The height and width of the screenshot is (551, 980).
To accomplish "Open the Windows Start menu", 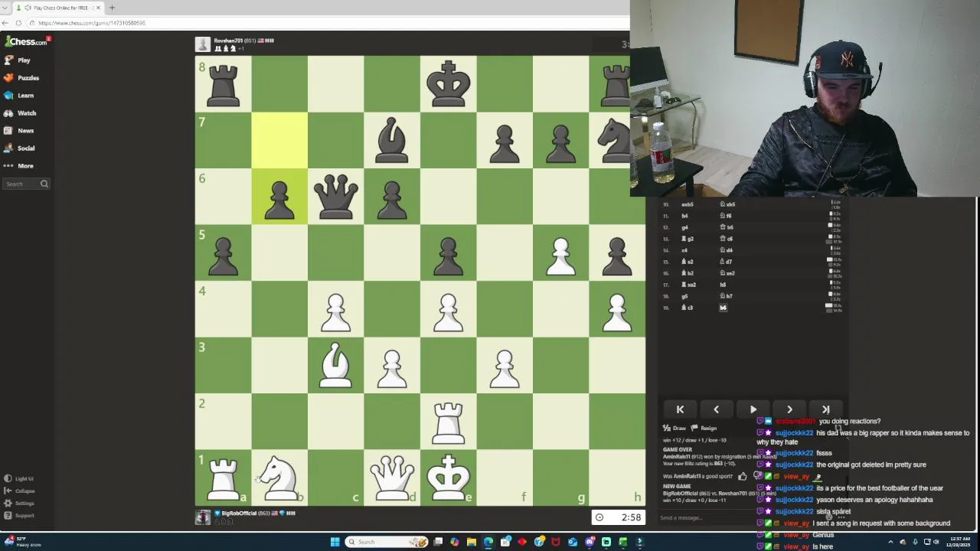I will click(x=335, y=542).
